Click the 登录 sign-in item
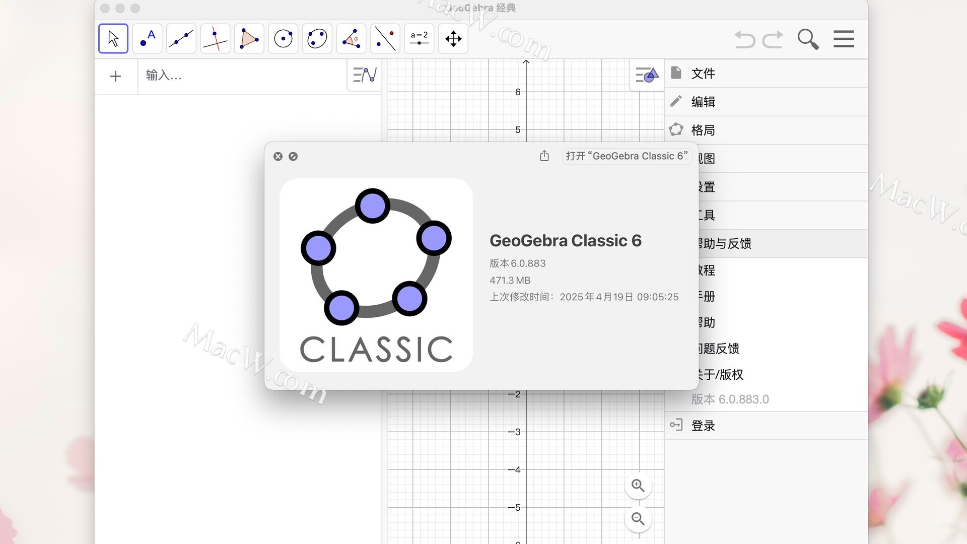 tap(766, 426)
